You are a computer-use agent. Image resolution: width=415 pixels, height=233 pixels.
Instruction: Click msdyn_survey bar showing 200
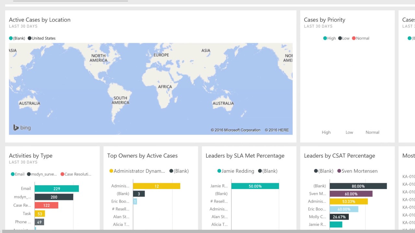[54, 197]
